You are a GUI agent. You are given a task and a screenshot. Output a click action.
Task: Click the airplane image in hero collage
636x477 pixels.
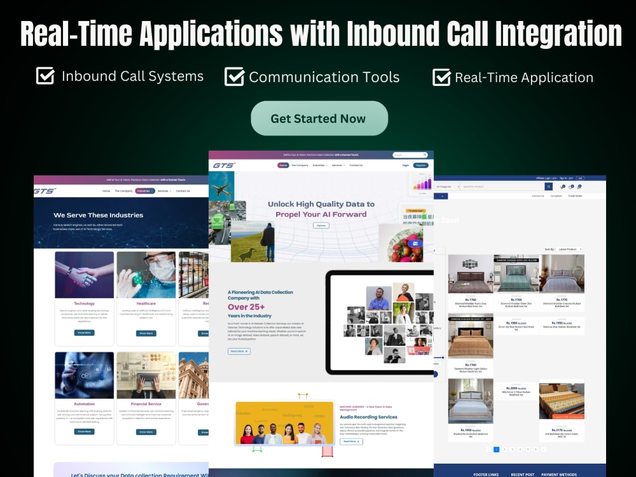coord(221,186)
